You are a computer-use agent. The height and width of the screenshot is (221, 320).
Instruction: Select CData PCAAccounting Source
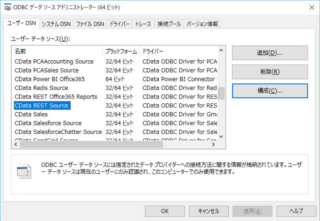point(54,61)
